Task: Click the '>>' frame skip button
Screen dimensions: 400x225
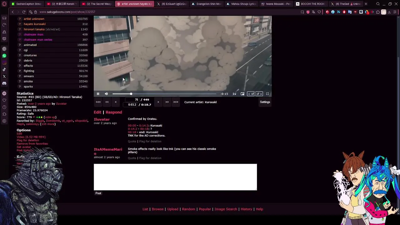Action: coord(167,102)
